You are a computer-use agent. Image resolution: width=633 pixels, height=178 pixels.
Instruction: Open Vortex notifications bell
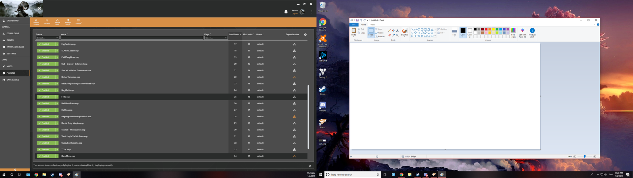pyautogui.click(x=286, y=12)
